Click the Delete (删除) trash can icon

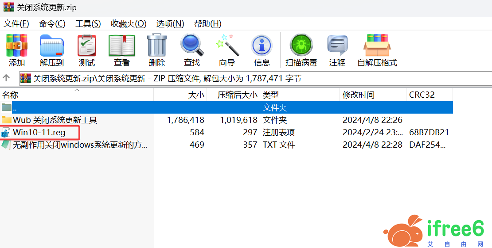157,46
